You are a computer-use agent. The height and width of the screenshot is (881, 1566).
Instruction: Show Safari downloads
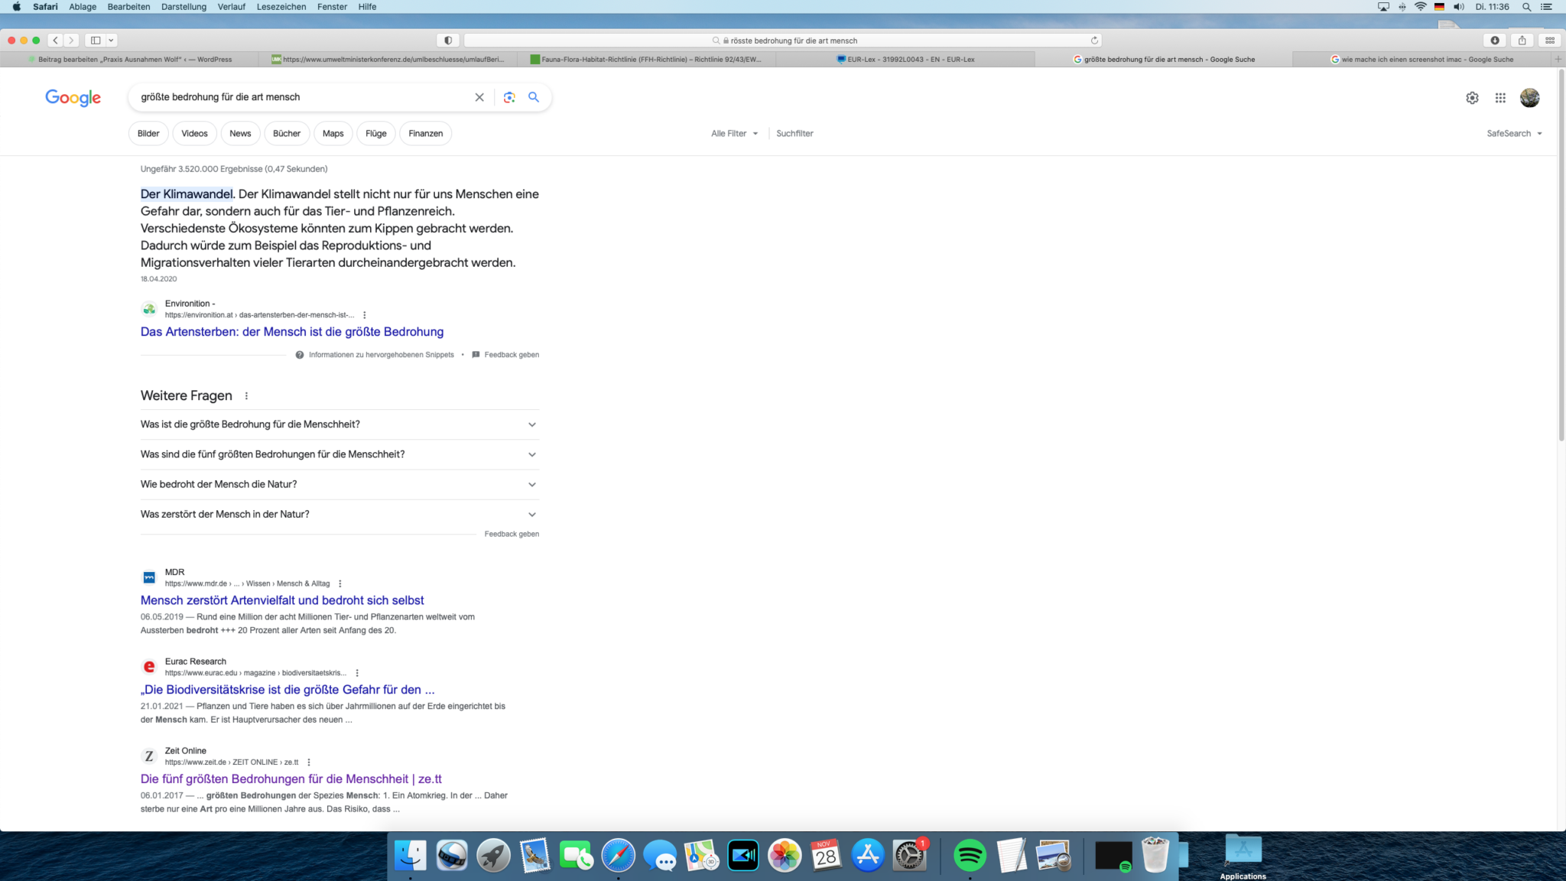tap(1495, 41)
